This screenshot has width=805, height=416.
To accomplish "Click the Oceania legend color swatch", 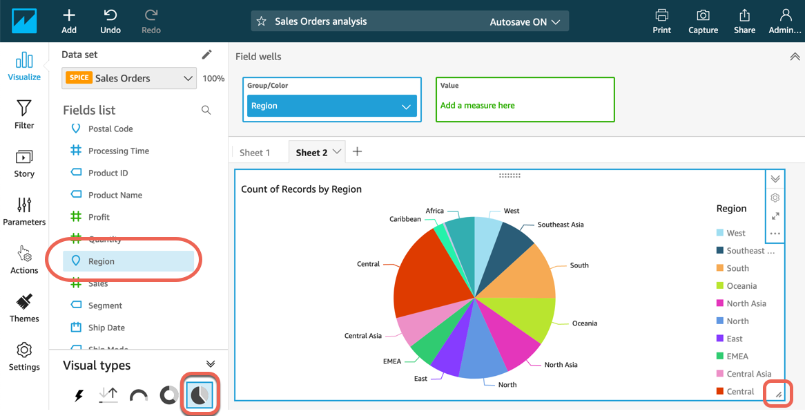I will (x=721, y=286).
